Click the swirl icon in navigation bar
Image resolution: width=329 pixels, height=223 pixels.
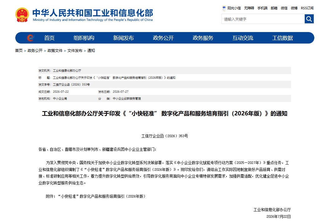pos(31,38)
